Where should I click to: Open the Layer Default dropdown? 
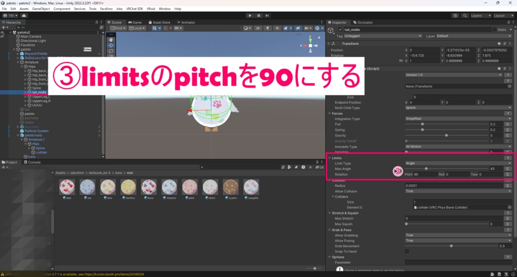[x=474, y=36]
